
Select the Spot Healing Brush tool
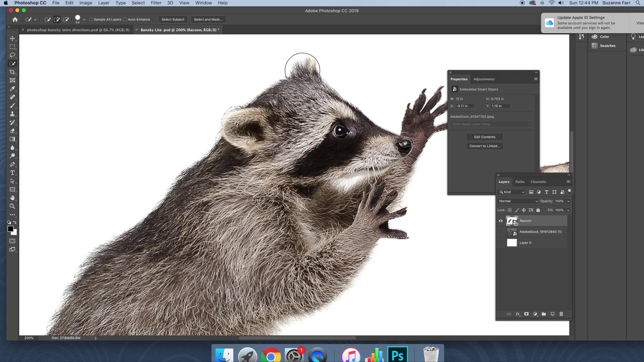click(13, 97)
